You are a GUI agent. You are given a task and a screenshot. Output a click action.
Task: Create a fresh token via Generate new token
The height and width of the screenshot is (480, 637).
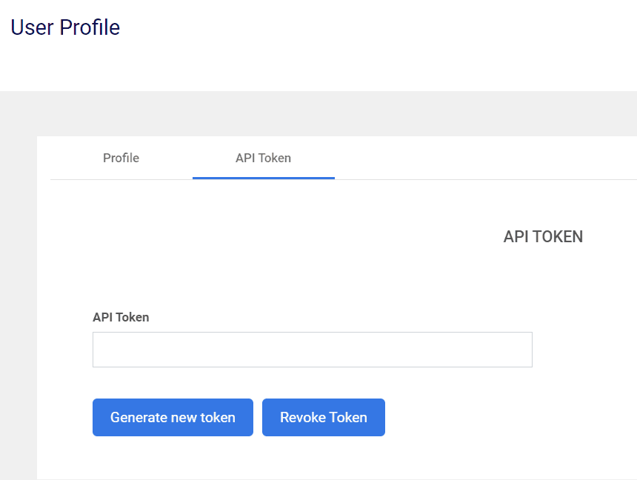pyautogui.click(x=173, y=418)
